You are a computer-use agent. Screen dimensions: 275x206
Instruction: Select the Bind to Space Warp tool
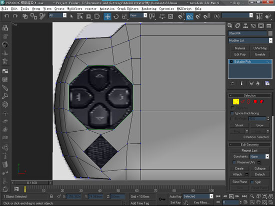42,16
